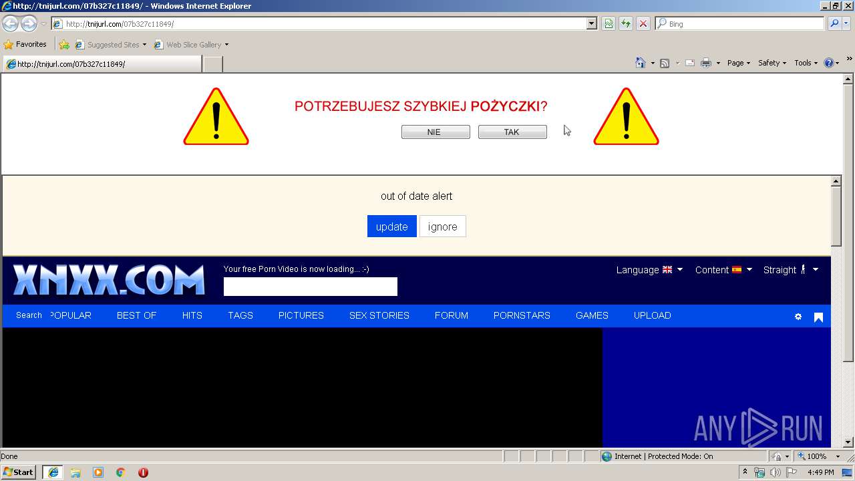Open the Safety menu
This screenshot has width=855, height=481.
coord(772,63)
